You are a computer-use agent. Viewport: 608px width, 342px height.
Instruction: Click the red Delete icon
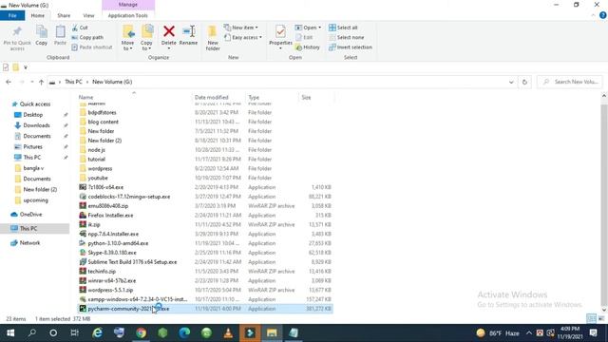169,31
